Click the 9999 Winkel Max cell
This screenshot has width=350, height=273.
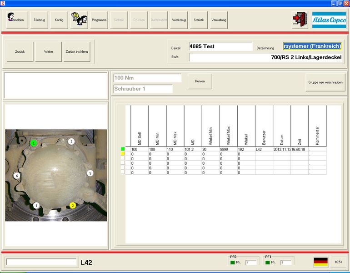229,149
